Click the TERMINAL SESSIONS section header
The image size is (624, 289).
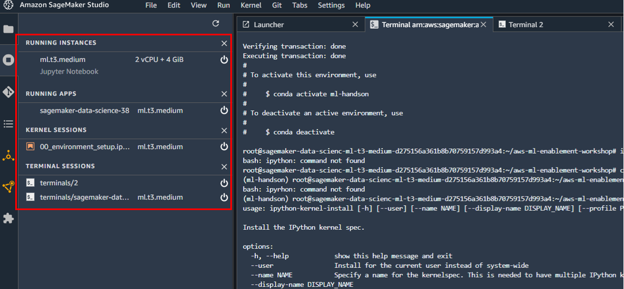60,166
